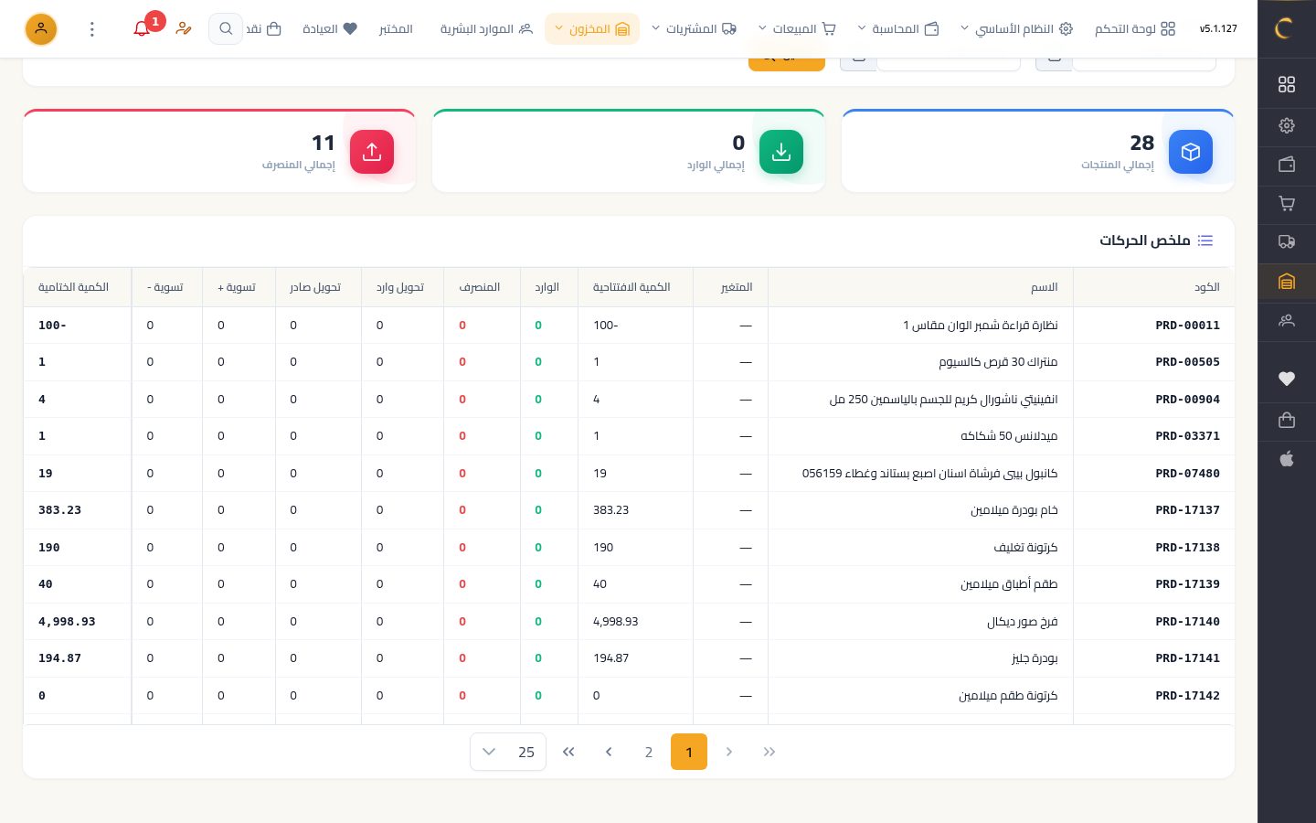Go to page 2 of the table
Viewport: 1316px width, 823px height.
(x=649, y=752)
